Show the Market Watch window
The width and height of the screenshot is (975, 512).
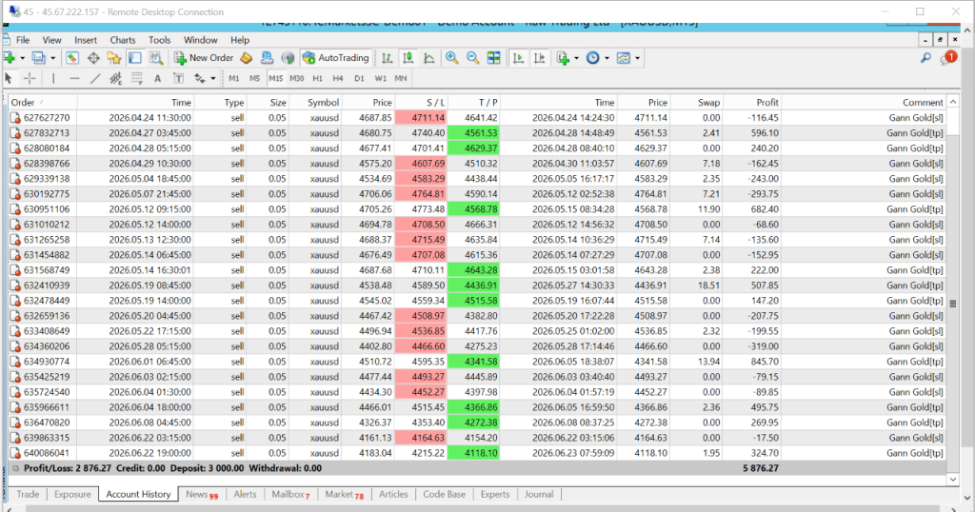(72, 58)
